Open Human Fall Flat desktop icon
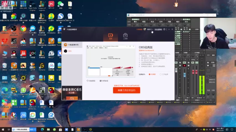Viewport: 236px width, 132px height. pyautogui.click(x=42, y=92)
